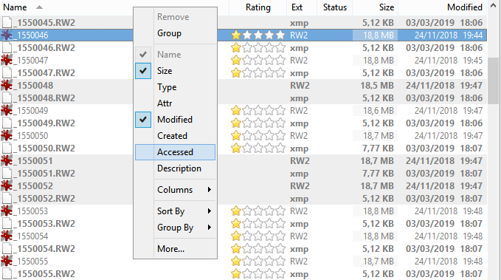The height and width of the screenshot is (280, 501).
Task: Expand the Group By submenu
Action: (x=175, y=228)
